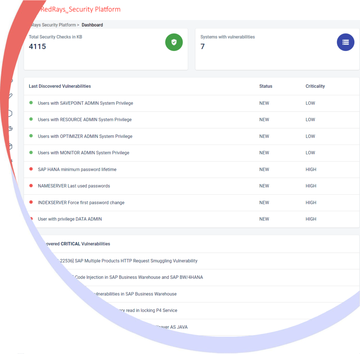The image size is (360, 354).
Task: Open User with privilege DATA ADMIN entry
Action: 70,219
